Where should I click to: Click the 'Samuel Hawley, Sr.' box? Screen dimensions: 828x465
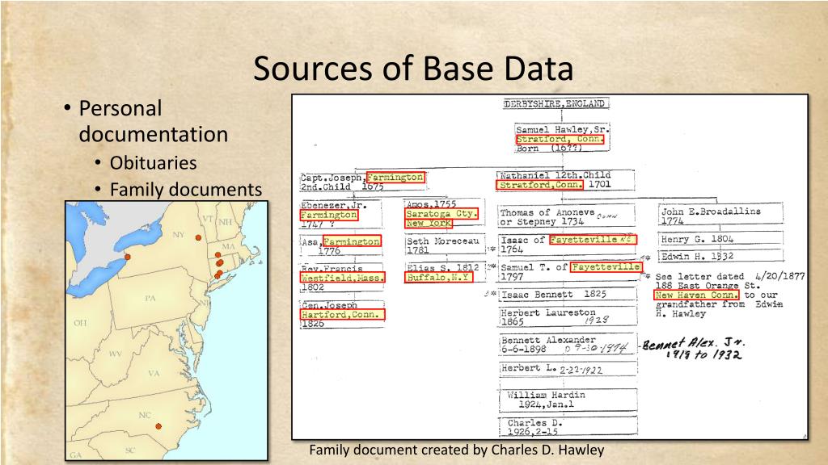(563, 138)
